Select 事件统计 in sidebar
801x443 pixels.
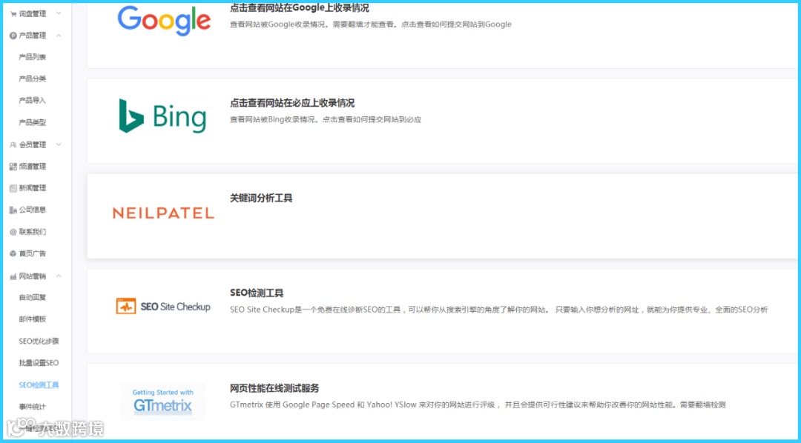33,407
